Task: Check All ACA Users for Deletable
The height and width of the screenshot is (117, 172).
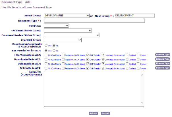Action: (x=46, y=68)
